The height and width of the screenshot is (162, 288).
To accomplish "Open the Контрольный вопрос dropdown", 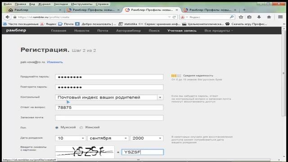I will click(109, 97).
